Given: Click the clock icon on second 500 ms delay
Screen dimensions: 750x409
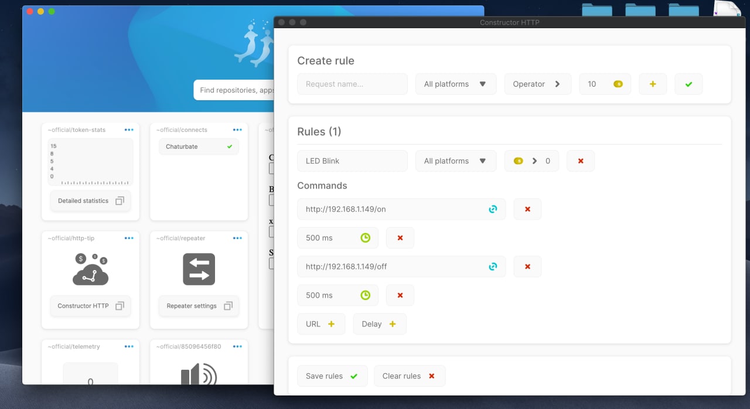Looking at the screenshot, I should point(365,295).
